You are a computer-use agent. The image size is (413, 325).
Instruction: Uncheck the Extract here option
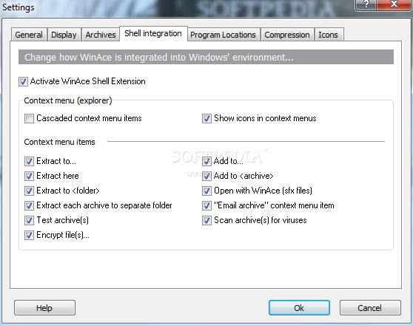click(29, 176)
